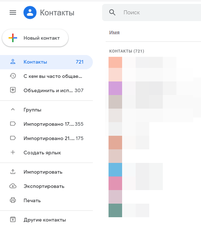The height and width of the screenshot is (229, 201).
Task: Open the Импортировано 21 label with 175 contacts
Action: pos(46,138)
